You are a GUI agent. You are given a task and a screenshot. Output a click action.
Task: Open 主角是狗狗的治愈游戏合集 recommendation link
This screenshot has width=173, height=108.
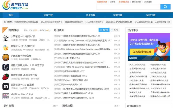(x=26, y=22)
